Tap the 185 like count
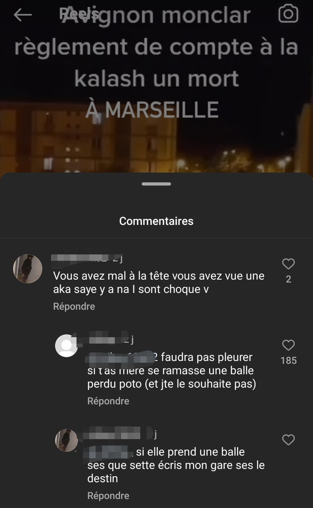 (x=288, y=360)
